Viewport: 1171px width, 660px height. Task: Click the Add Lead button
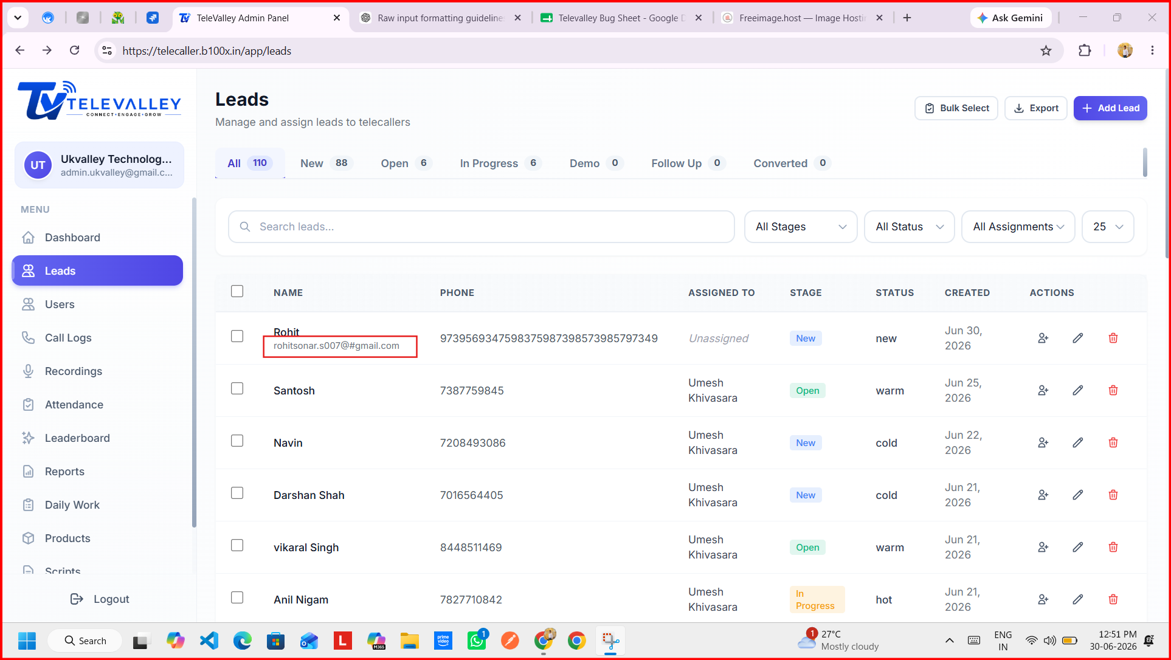[1110, 108]
